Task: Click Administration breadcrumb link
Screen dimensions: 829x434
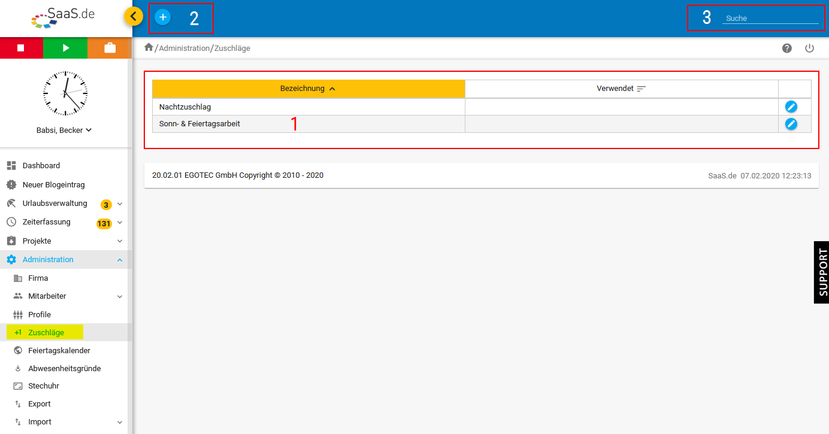Action: (184, 48)
